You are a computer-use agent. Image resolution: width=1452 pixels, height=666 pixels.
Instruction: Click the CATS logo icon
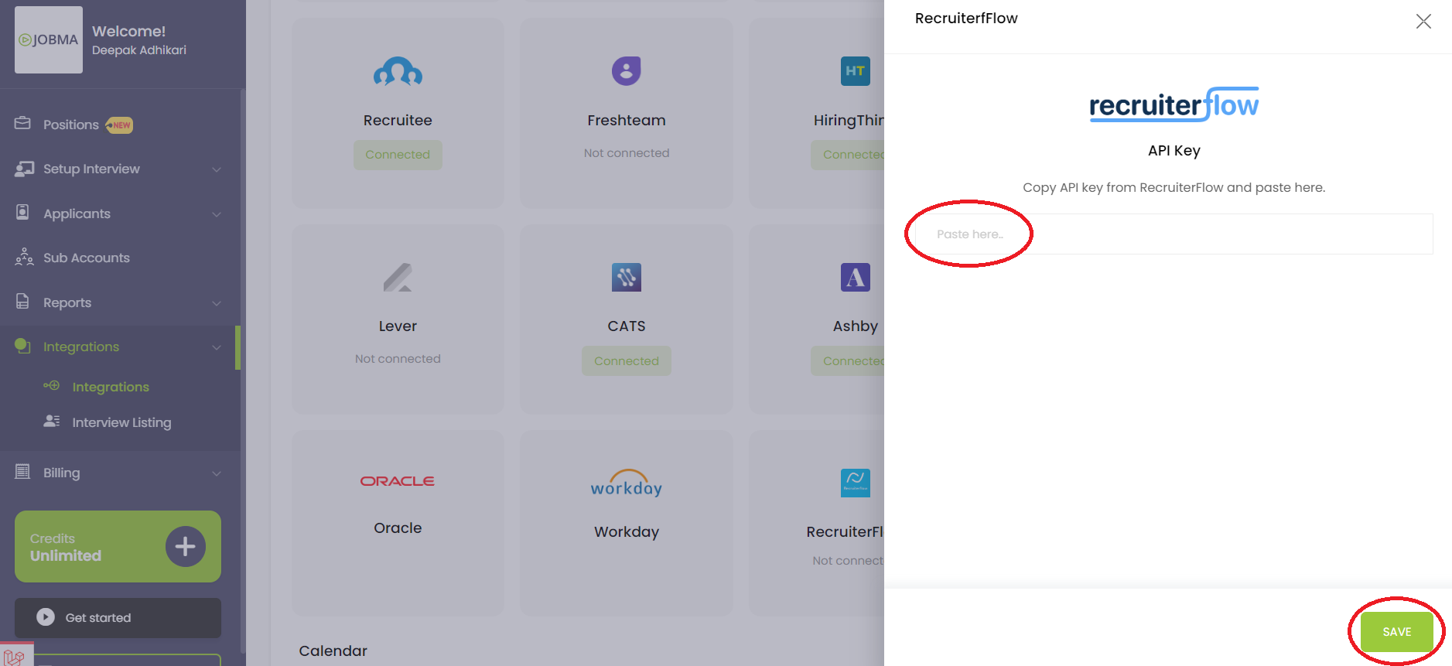pyautogui.click(x=627, y=277)
